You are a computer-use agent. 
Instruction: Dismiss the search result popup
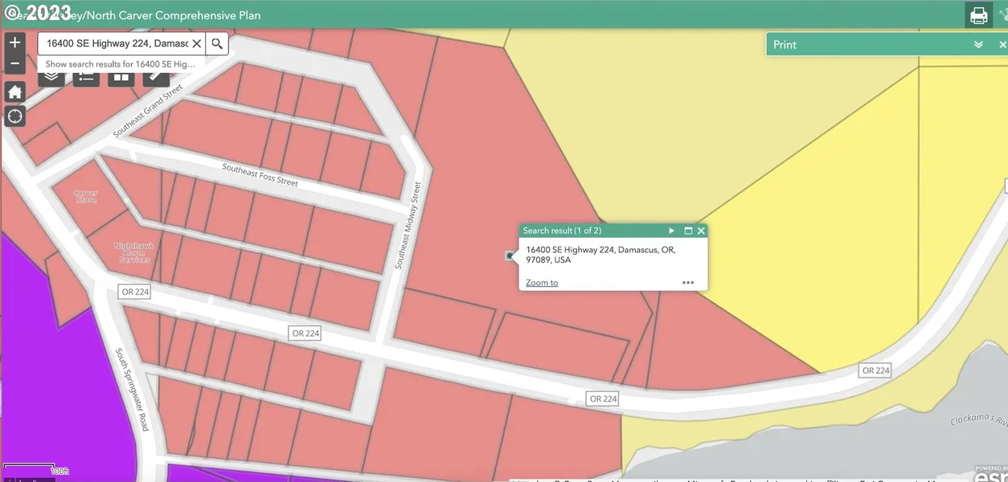pos(701,231)
